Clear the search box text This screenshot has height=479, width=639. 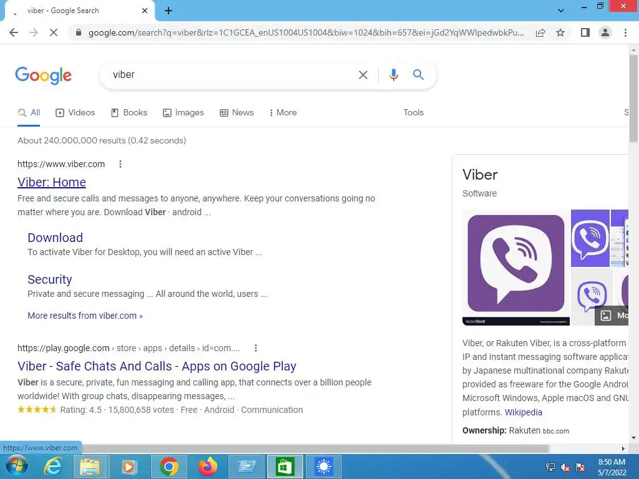363,75
